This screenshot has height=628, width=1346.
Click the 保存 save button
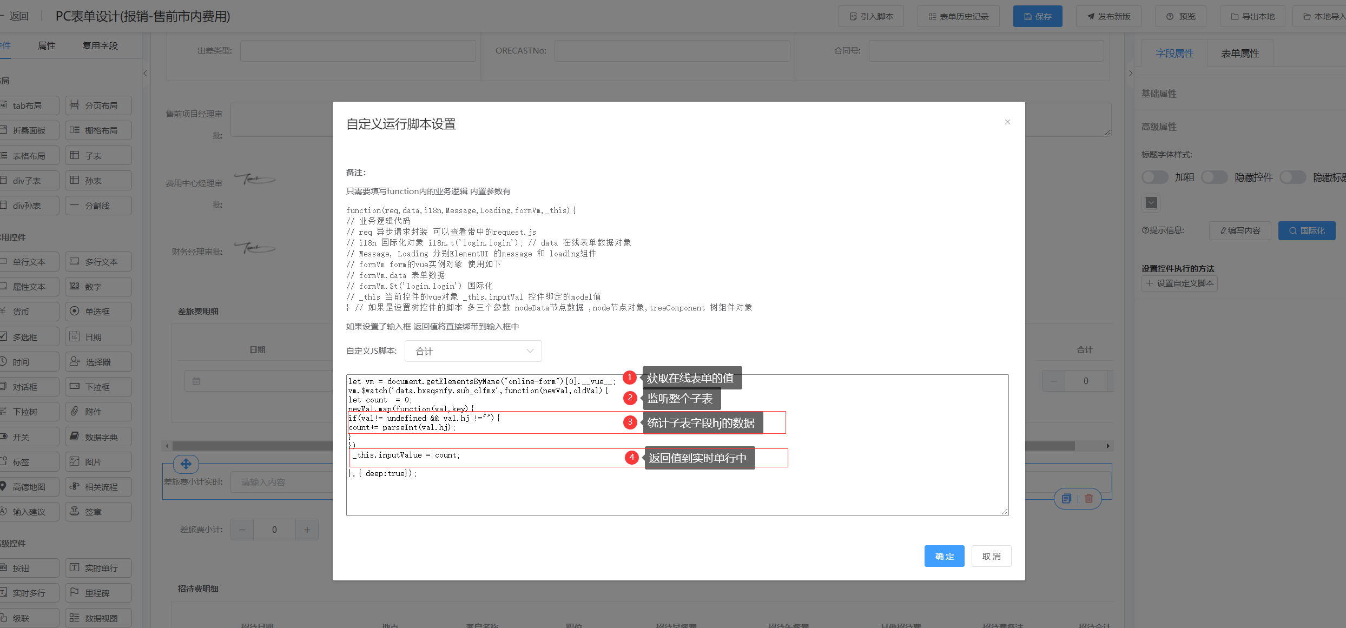point(1037,17)
